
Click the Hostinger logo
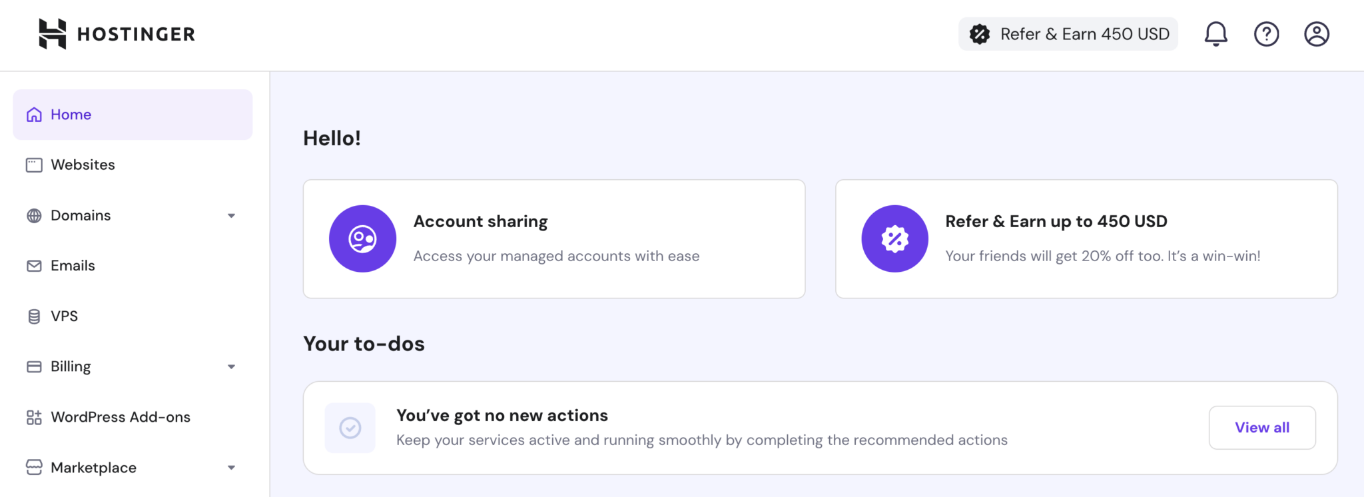click(116, 33)
